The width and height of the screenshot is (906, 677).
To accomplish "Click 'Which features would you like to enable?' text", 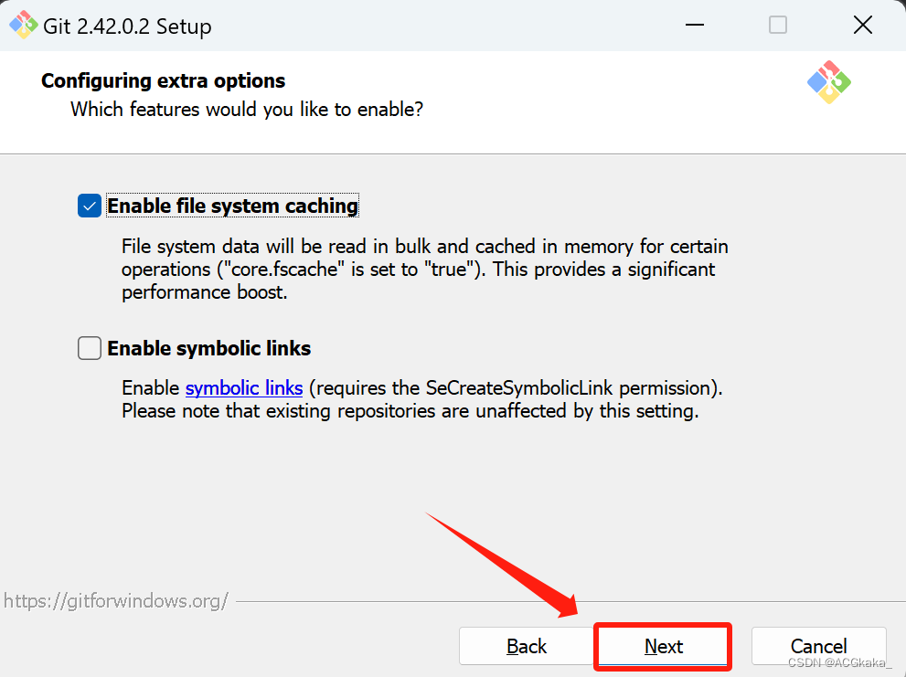I will 247,109.
